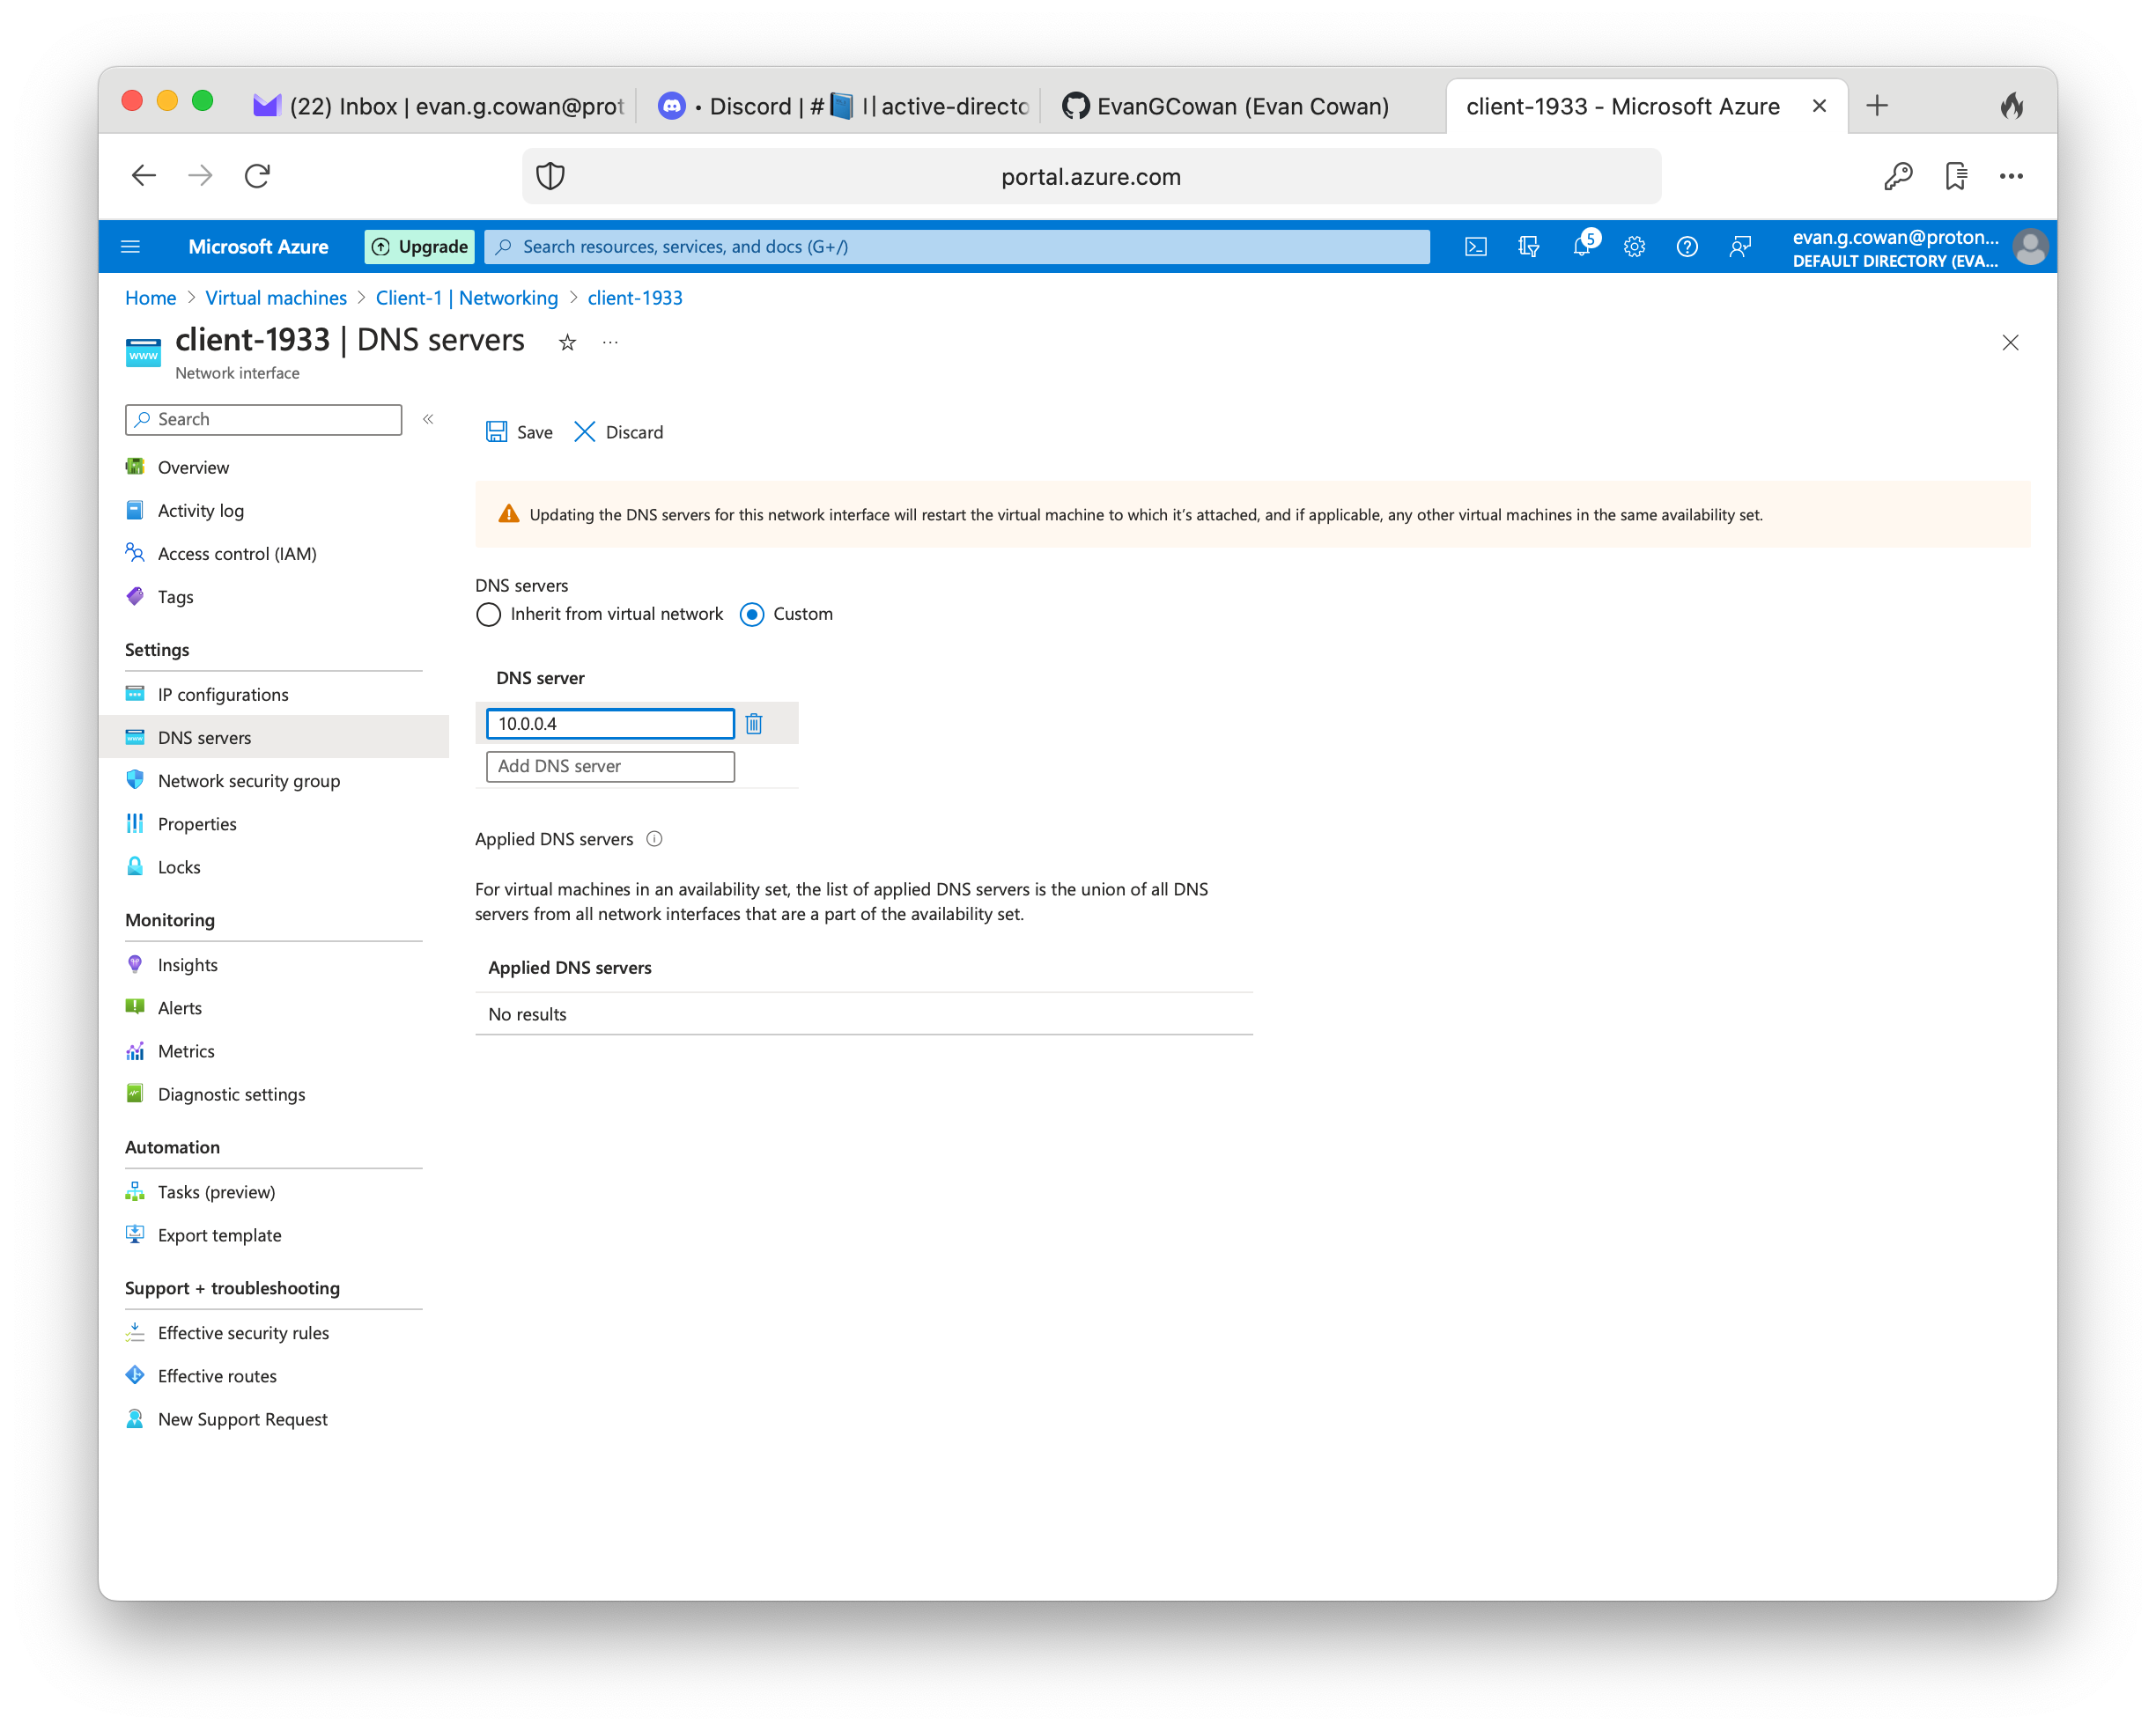Delete the 10.0.0.4 DNS server entry

tap(753, 723)
